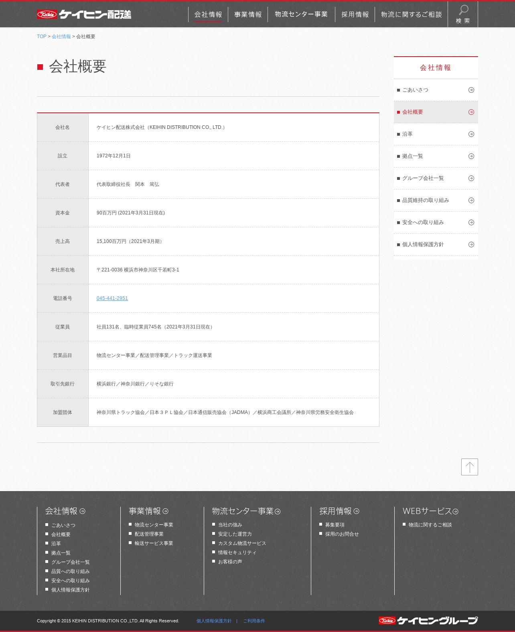Open 物流に関するご相談 in the top navigation
Screen dimensions: 515x632
(x=411, y=14)
